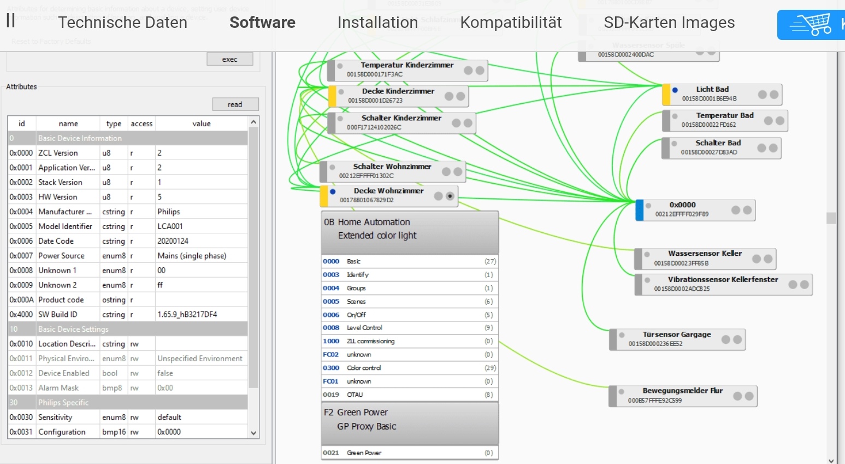
Task: Click the blue status dot on Decke Wohnzimmer
Action: (x=333, y=192)
